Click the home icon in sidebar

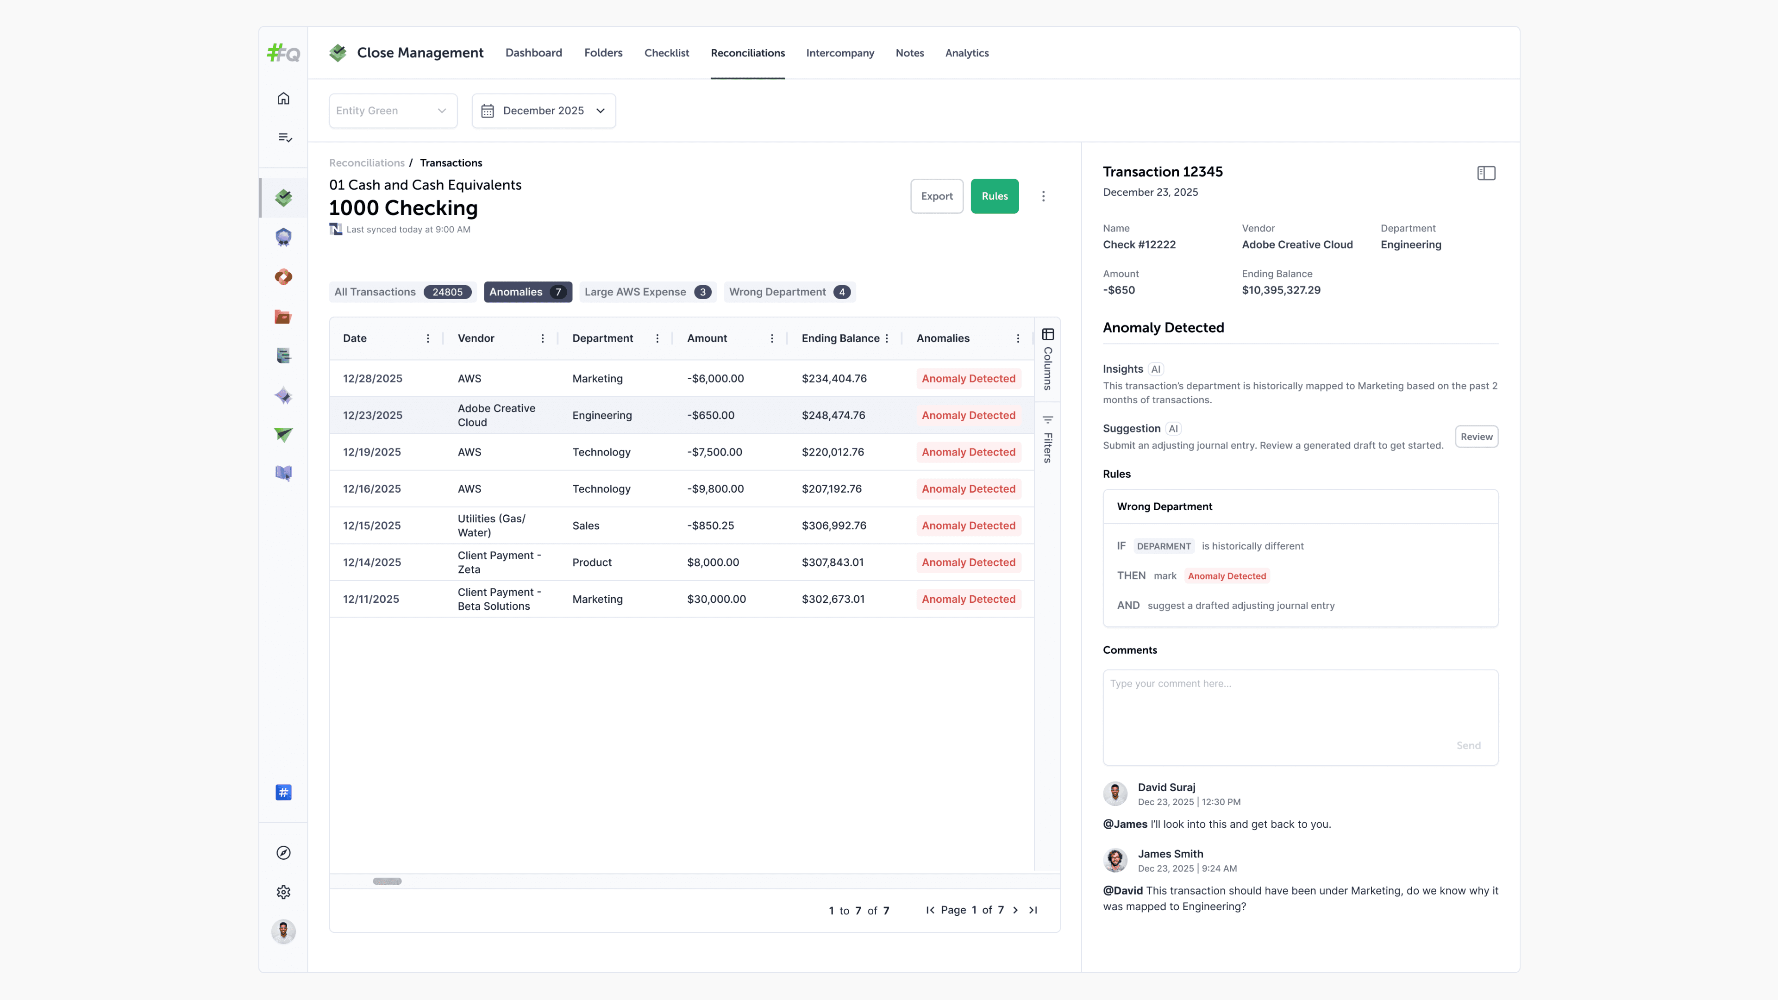[x=283, y=99]
